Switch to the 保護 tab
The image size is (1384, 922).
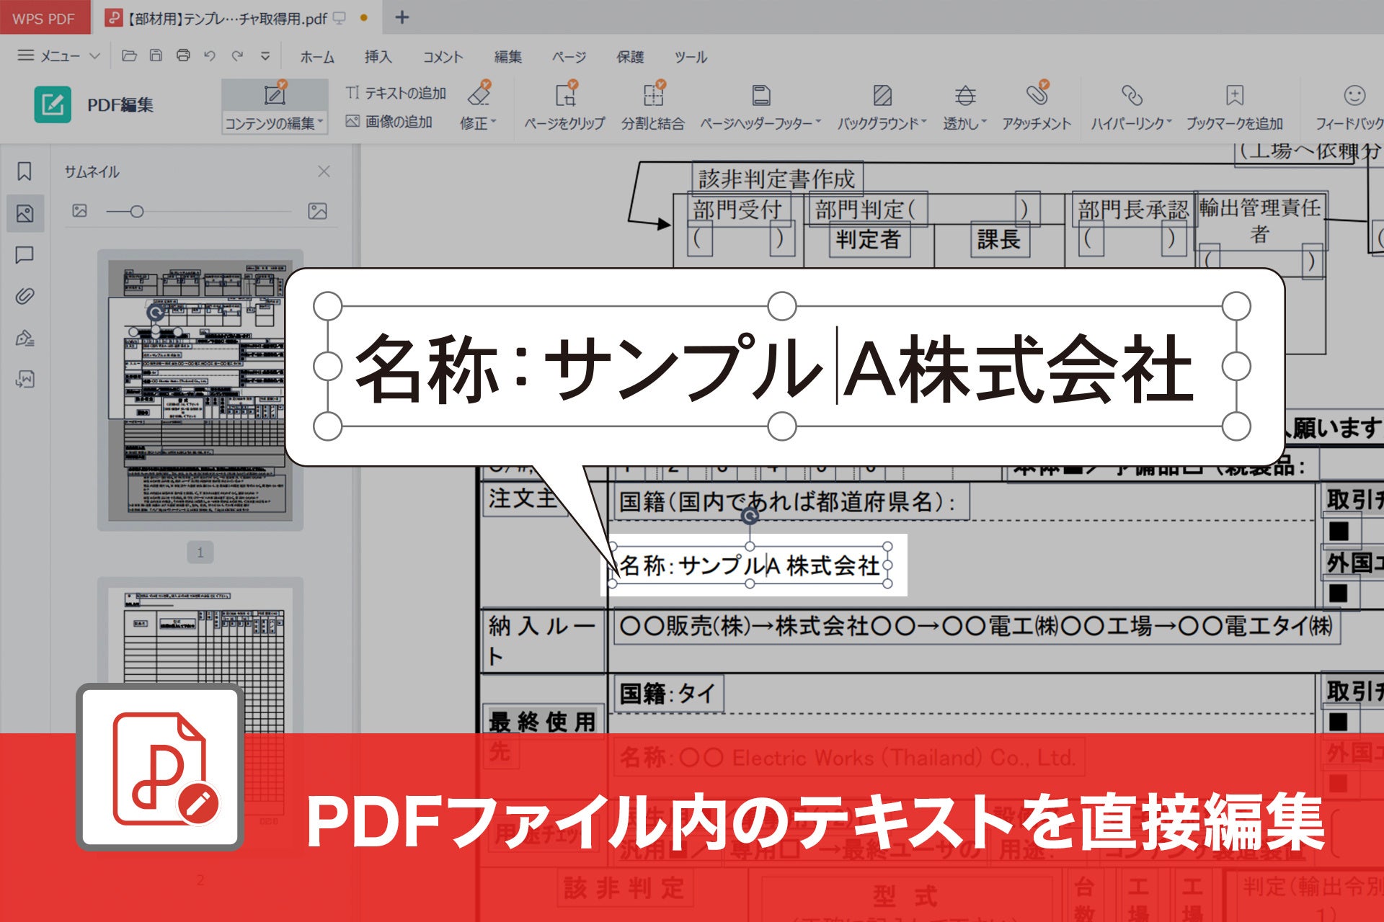click(x=629, y=57)
